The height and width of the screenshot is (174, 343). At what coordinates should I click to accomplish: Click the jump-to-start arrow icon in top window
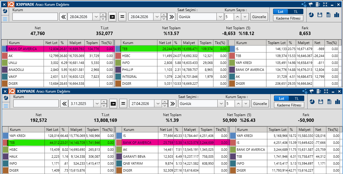112,17
